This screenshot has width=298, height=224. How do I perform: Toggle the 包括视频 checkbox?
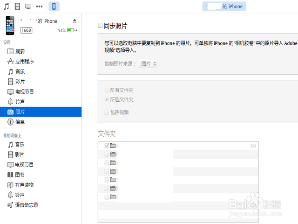tap(107, 112)
